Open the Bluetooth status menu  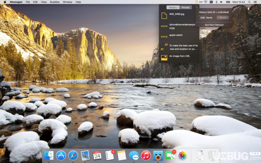216,2
